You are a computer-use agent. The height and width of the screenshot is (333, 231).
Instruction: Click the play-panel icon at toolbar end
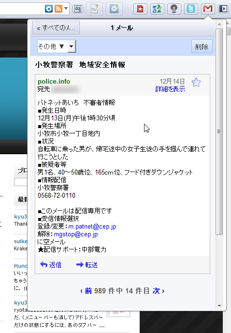click(223, 9)
